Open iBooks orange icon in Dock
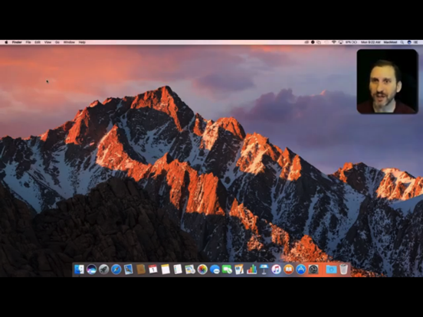The width and height of the screenshot is (423, 317). point(289,270)
